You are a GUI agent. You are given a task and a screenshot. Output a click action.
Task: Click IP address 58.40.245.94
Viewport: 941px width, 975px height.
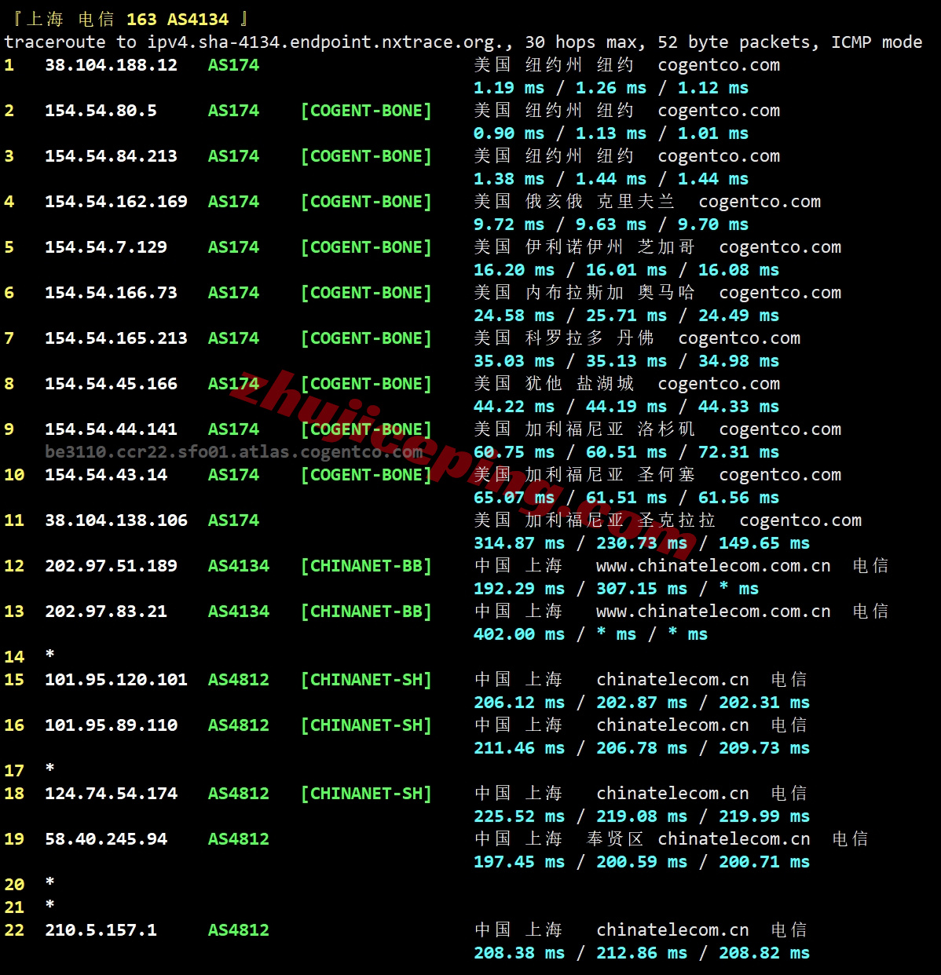tap(106, 839)
